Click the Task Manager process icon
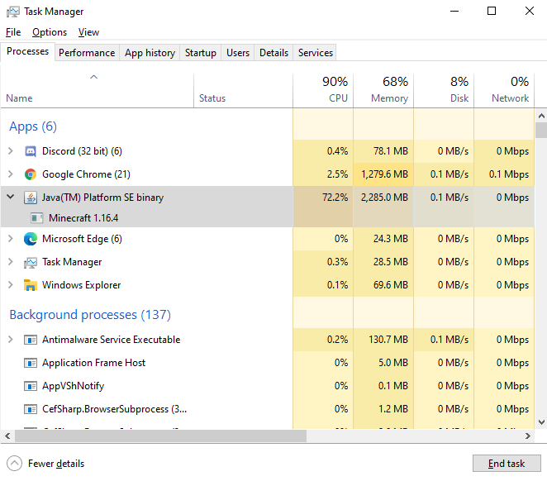 tap(31, 262)
